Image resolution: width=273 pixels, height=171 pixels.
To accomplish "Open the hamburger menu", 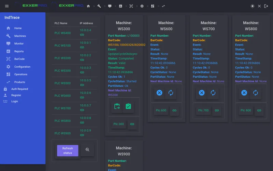I will 7,6.
